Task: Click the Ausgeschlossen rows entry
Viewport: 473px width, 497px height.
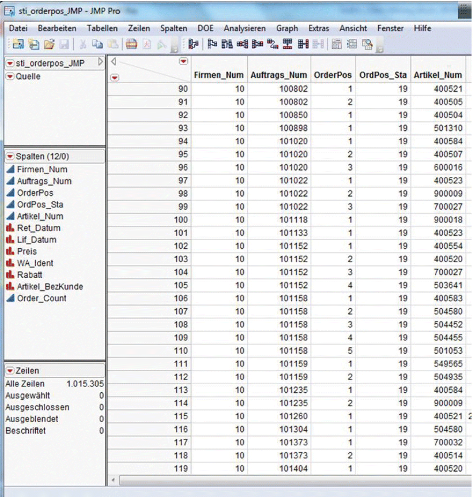Action: coord(54,407)
